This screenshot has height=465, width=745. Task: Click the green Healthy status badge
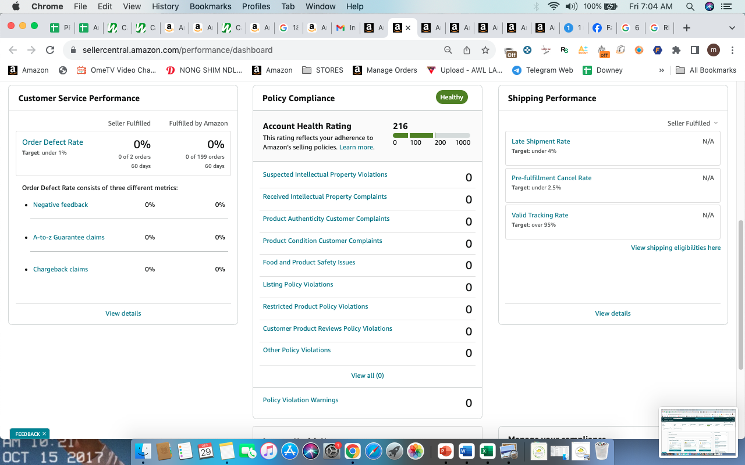(x=452, y=97)
